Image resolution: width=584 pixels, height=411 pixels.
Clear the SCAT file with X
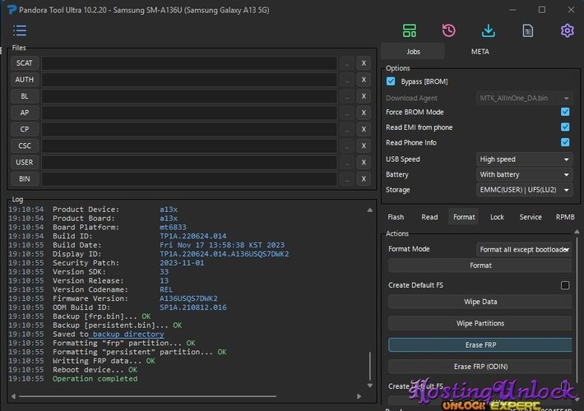pos(364,63)
